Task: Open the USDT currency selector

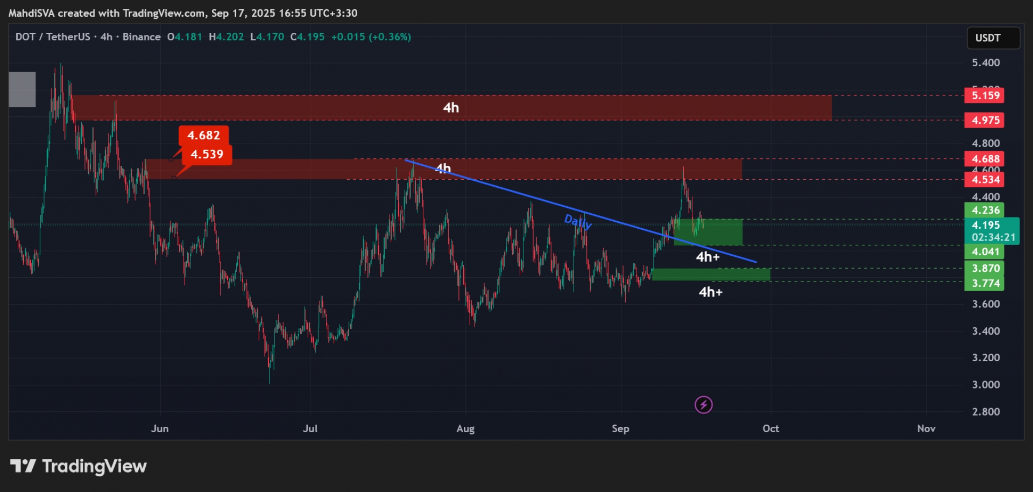Action: (993, 38)
